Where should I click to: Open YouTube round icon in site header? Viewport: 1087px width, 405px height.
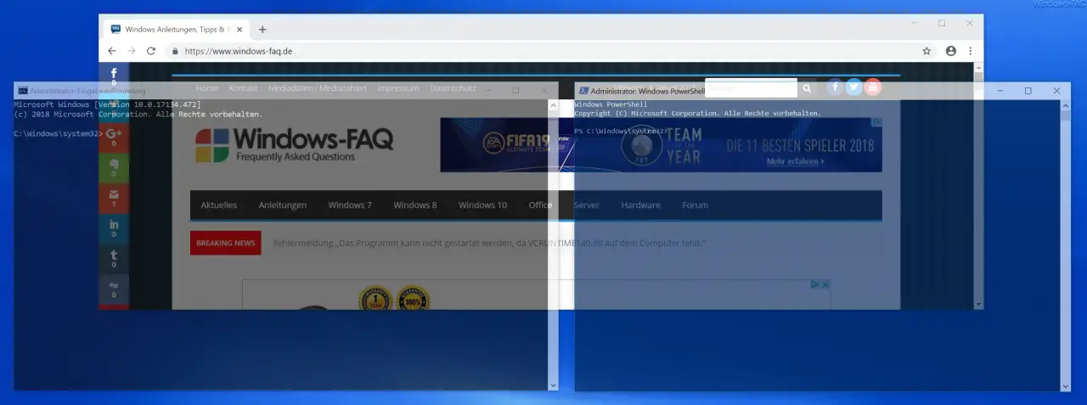(872, 87)
